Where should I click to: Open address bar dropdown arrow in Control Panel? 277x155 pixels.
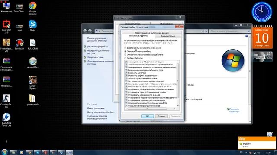(x=202, y=31)
